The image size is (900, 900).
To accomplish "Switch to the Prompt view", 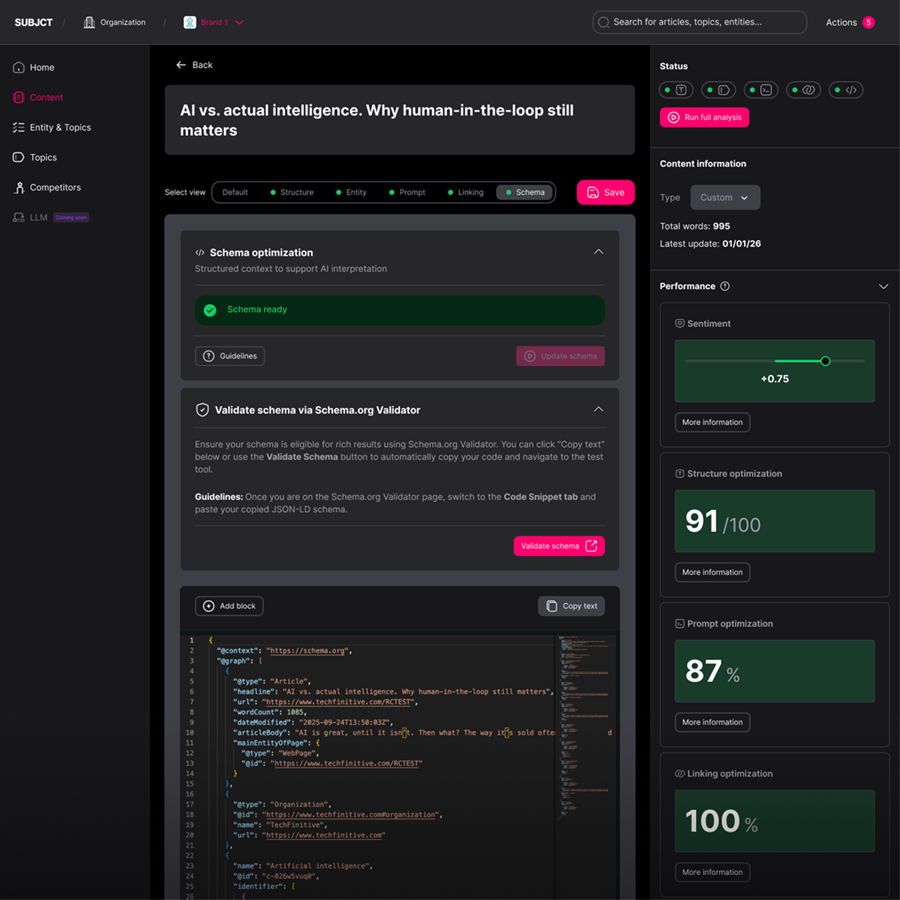I will coord(407,192).
